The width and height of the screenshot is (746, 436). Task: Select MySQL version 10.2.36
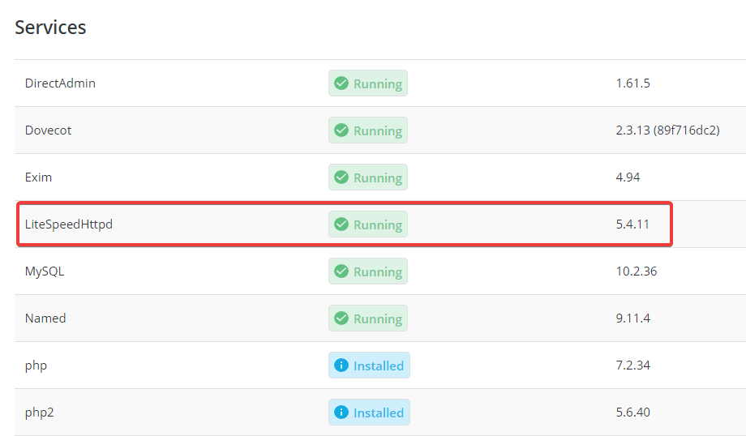[x=636, y=271]
